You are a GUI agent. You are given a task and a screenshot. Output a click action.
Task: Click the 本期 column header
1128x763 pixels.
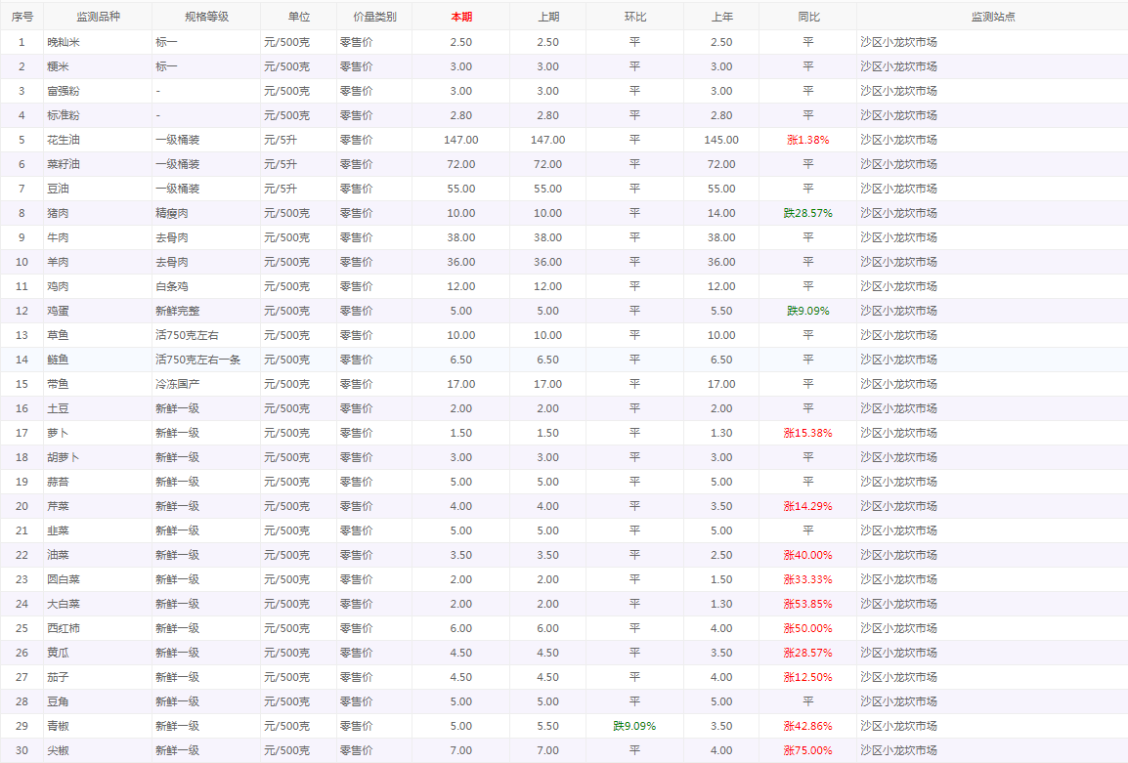460,17
